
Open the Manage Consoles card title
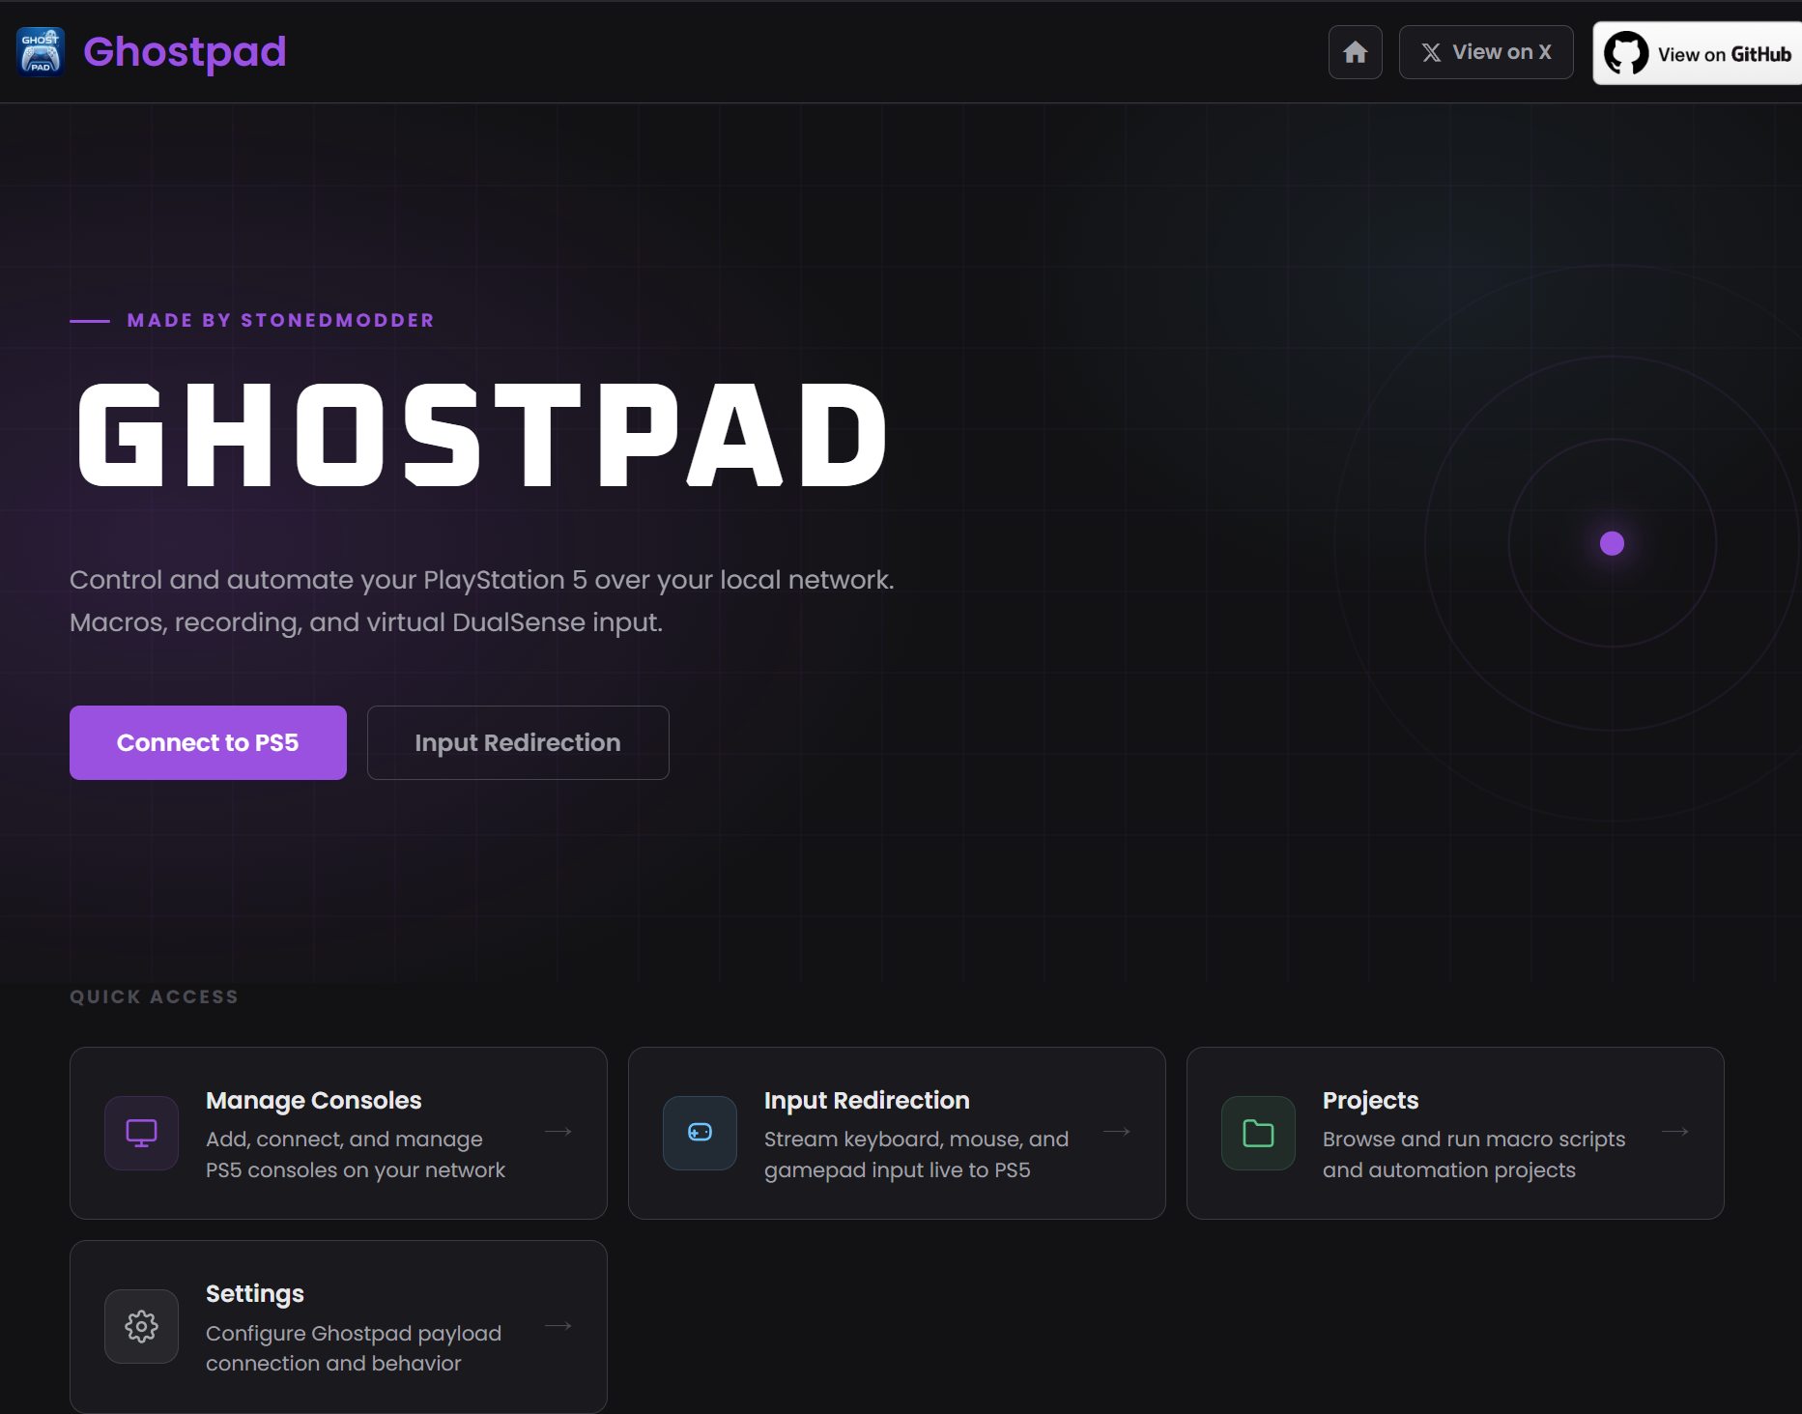[314, 1100]
